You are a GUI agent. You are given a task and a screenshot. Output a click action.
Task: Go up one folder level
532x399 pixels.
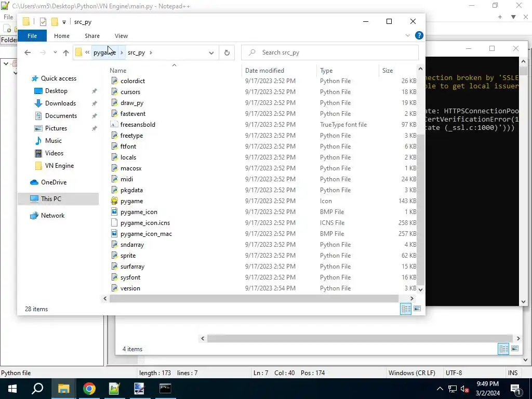click(x=66, y=52)
